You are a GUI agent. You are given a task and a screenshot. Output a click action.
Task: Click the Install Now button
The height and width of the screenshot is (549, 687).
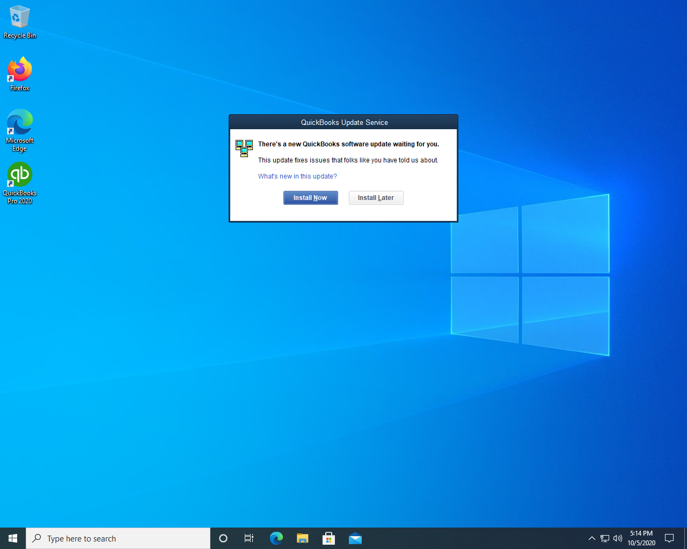[x=310, y=197]
